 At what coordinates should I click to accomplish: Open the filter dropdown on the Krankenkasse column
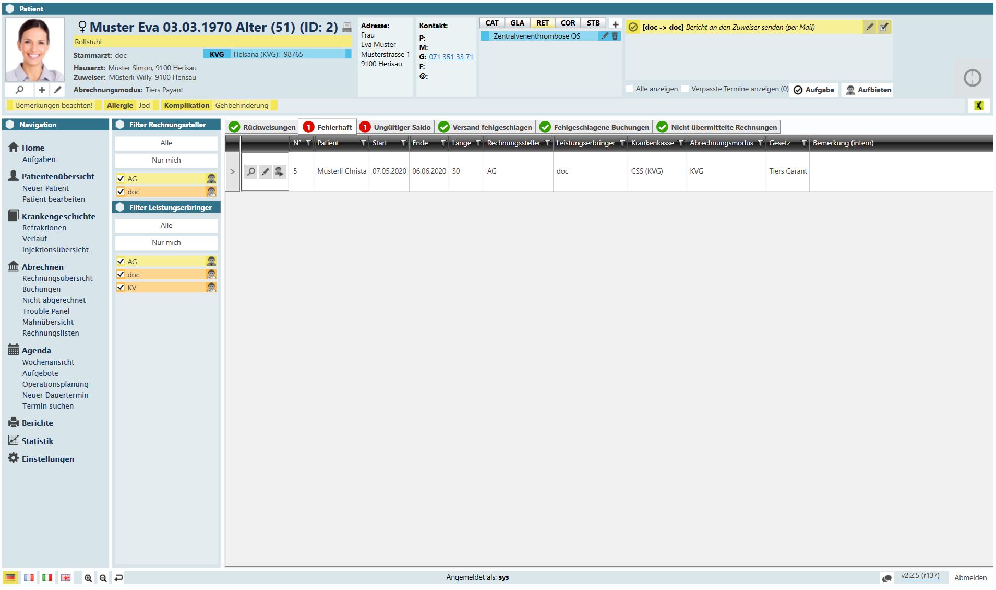(x=681, y=143)
